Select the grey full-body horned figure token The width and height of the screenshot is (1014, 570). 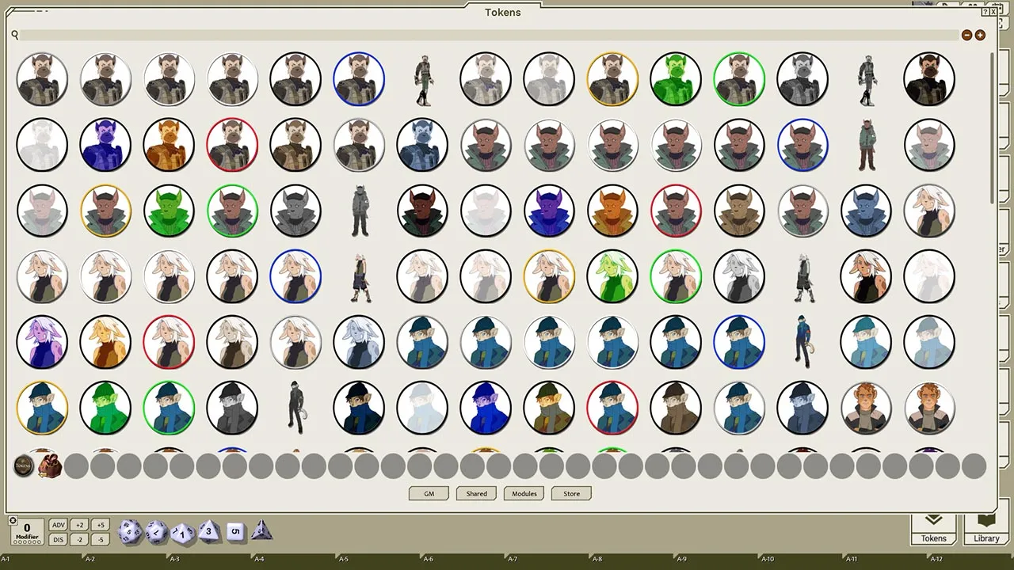[359, 211]
